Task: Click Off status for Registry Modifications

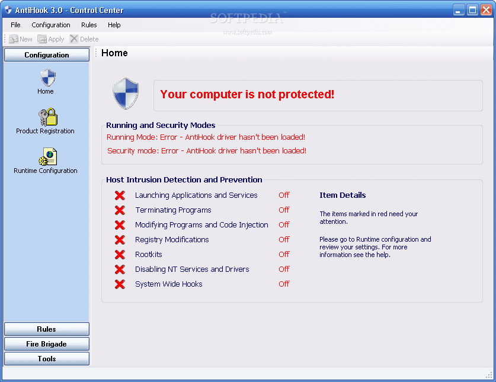Action: pyautogui.click(x=284, y=240)
